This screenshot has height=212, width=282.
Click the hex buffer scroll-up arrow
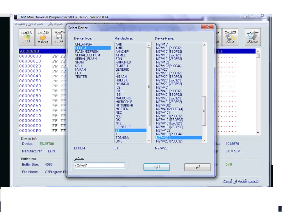(258, 51)
